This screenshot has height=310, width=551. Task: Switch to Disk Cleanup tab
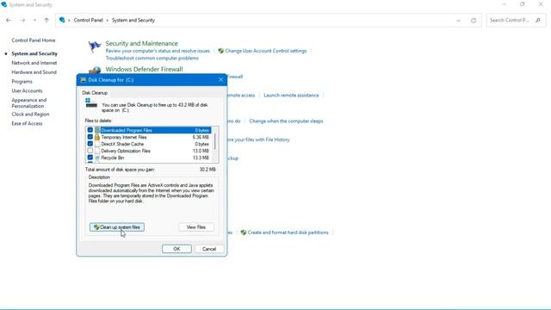coord(95,93)
